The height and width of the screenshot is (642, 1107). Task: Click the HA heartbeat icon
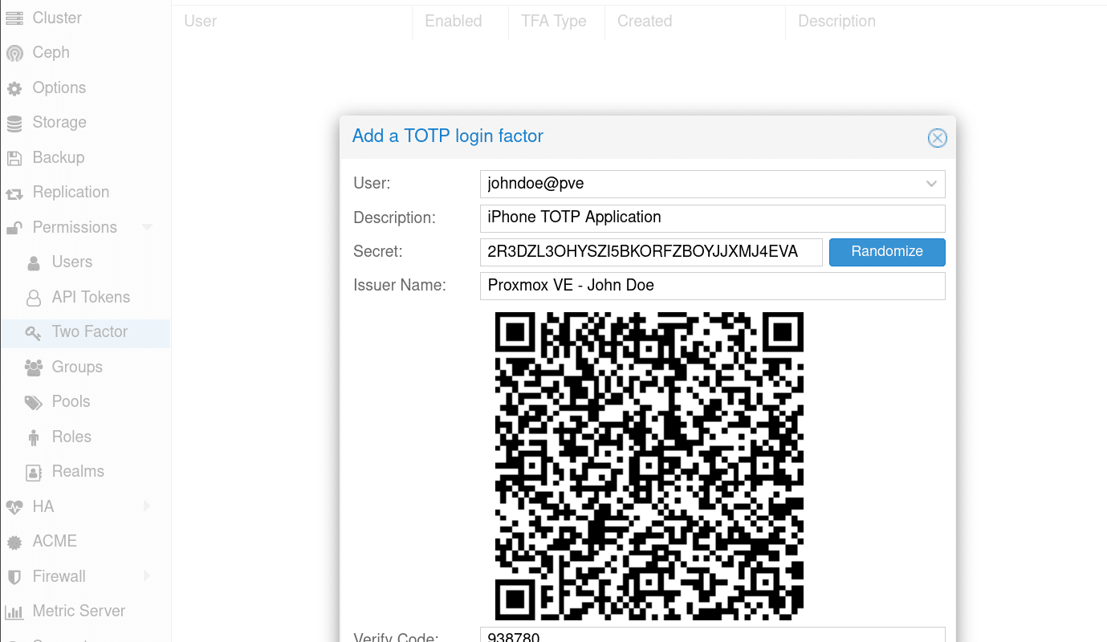pyautogui.click(x=14, y=507)
